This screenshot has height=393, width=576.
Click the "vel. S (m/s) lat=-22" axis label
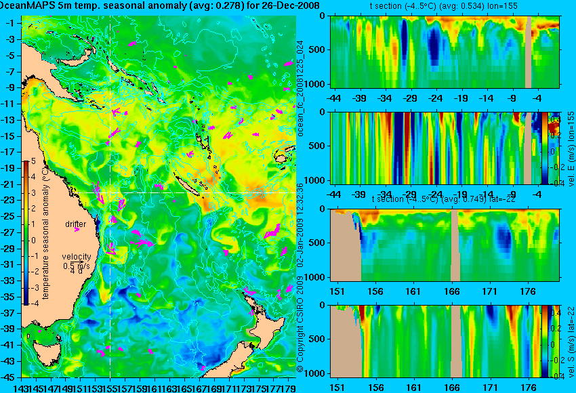[571, 342]
